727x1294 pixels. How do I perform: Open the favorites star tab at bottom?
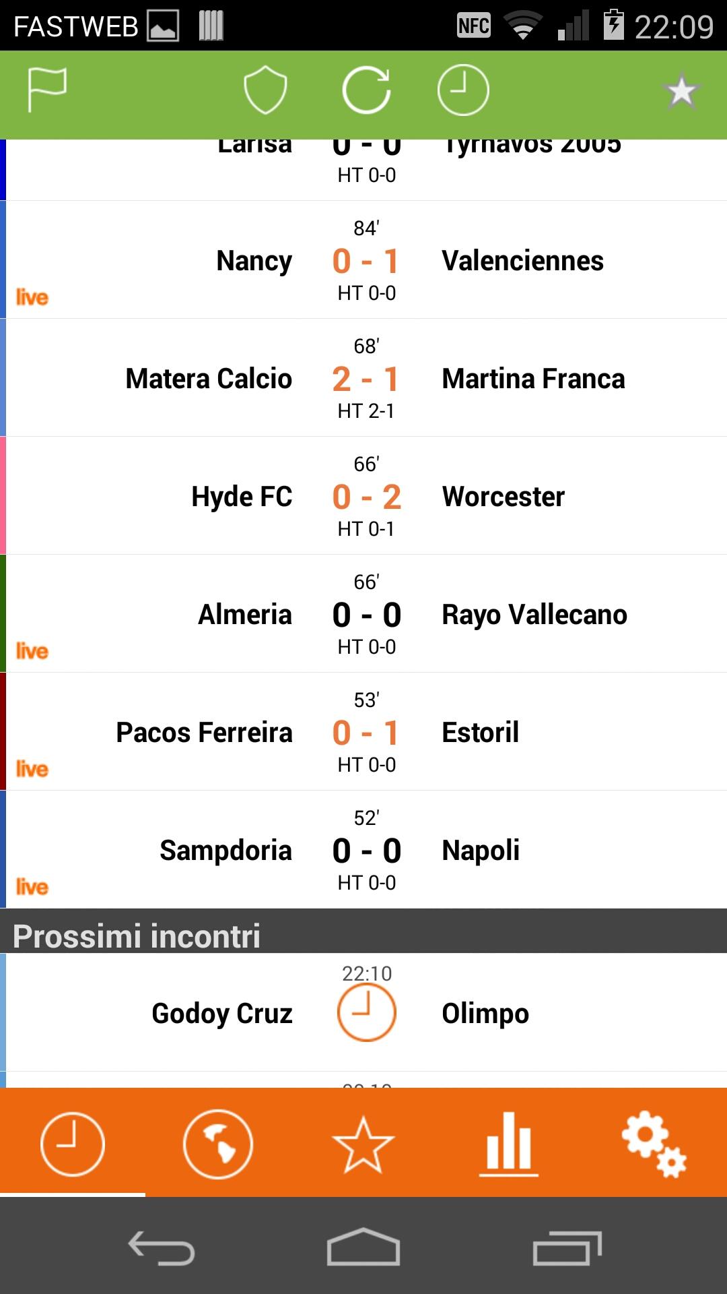363,1144
